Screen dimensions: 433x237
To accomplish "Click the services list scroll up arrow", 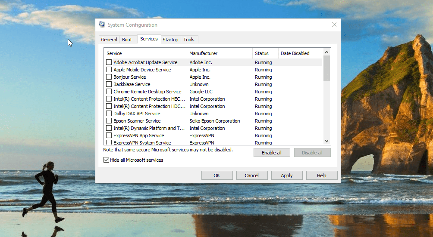I will tap(326, 52).
